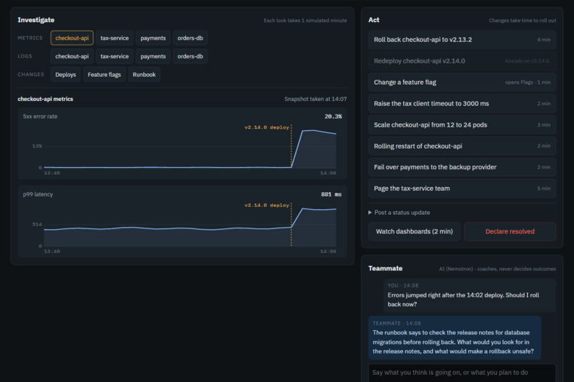
Task: Raise the tax client timeout to 3000 ms
Action: pos(462,103)
